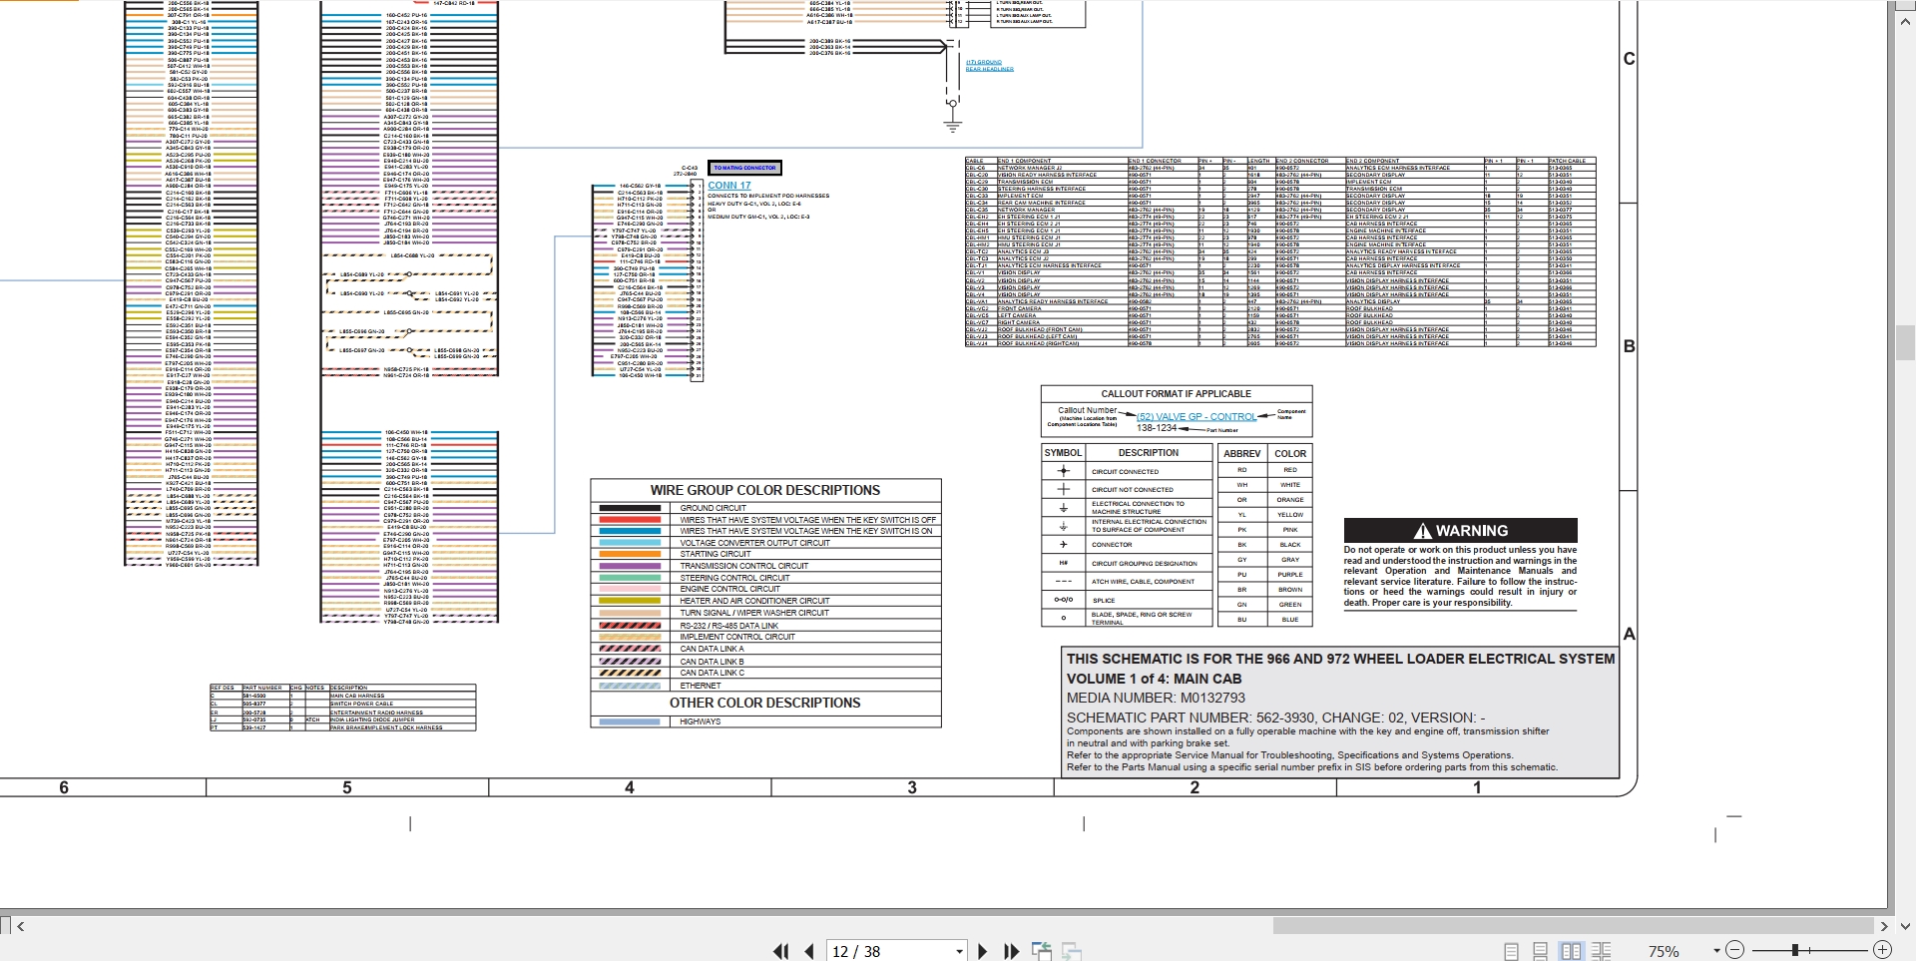Click the CALLOUT FORMAT IF APPLICABLE heading
The image size is (1916, 961).
(x=1176, y=394)
